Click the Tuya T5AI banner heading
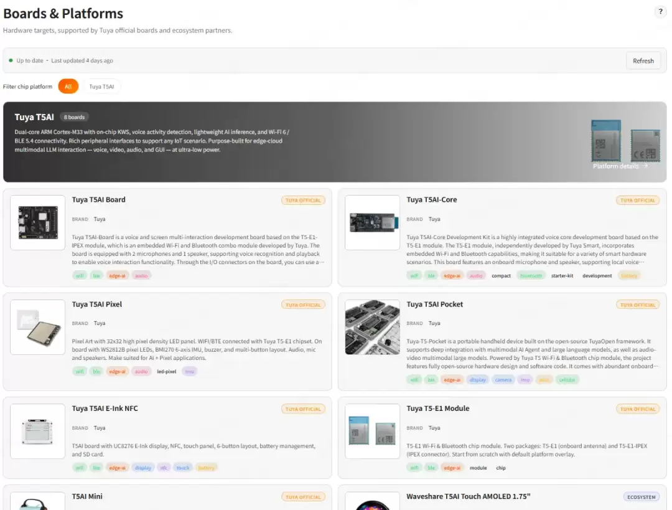 [34, 117]
